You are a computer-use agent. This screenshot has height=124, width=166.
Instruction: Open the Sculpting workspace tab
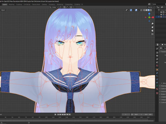(19, 4)
